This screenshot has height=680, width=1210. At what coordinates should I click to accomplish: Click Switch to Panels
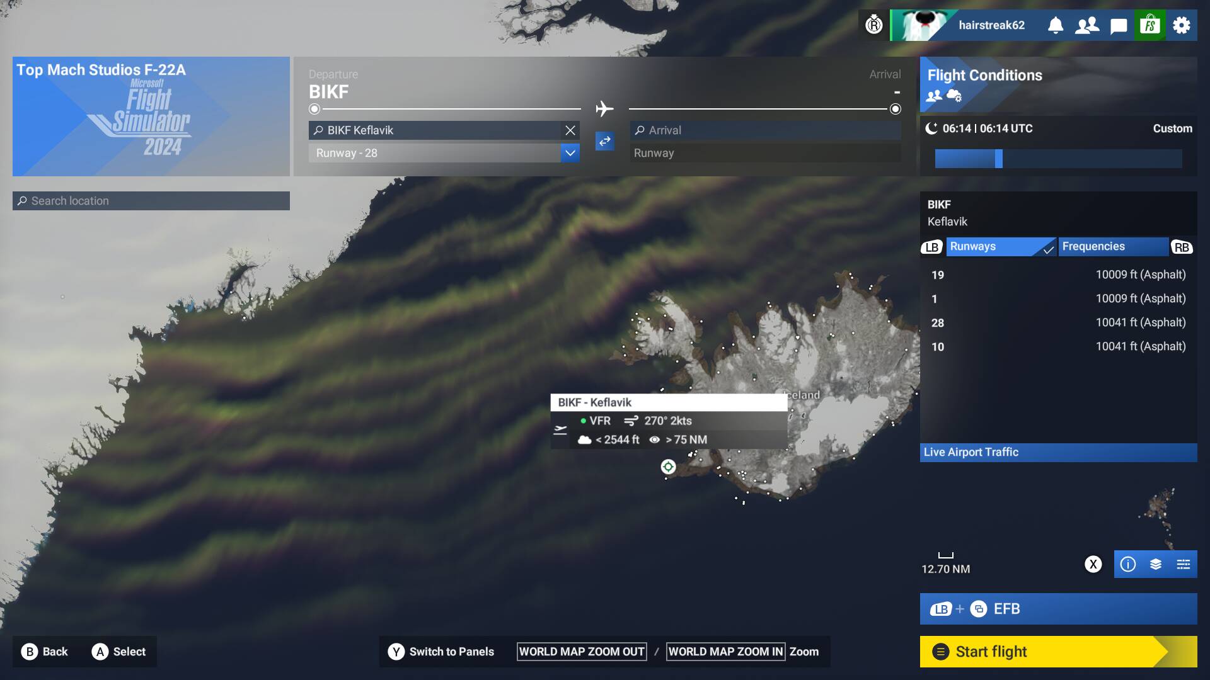[x=441, y=652]
